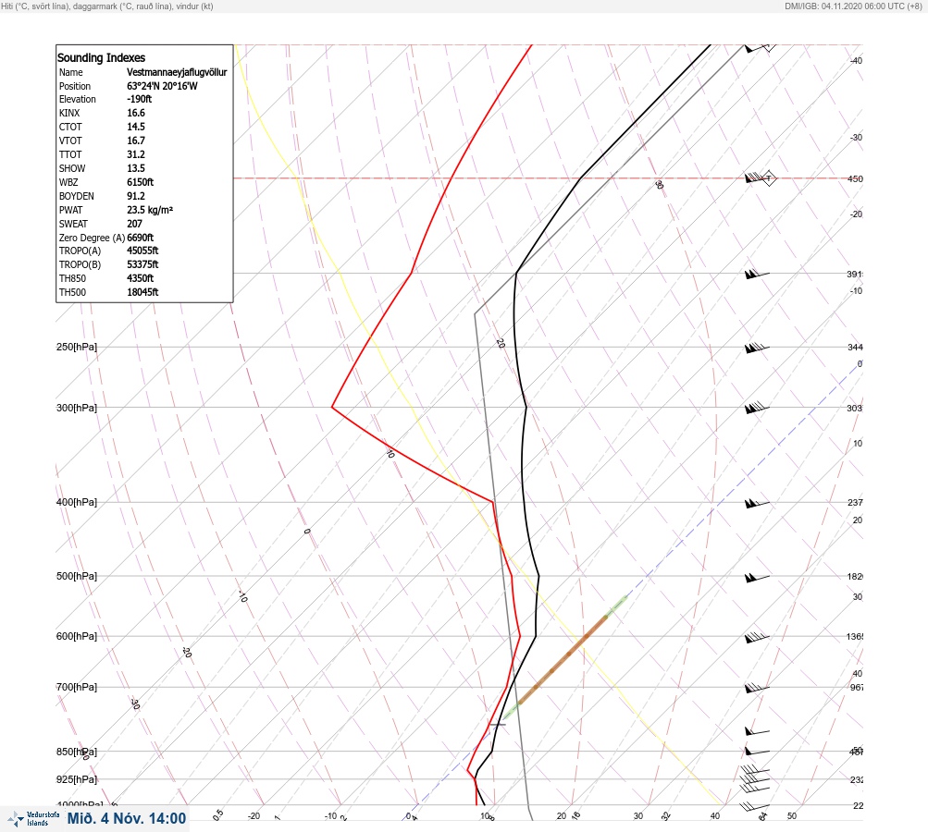Click the '50' label on the bottom axis
Viewport: 928px width, 832px height.
[792, 816]
